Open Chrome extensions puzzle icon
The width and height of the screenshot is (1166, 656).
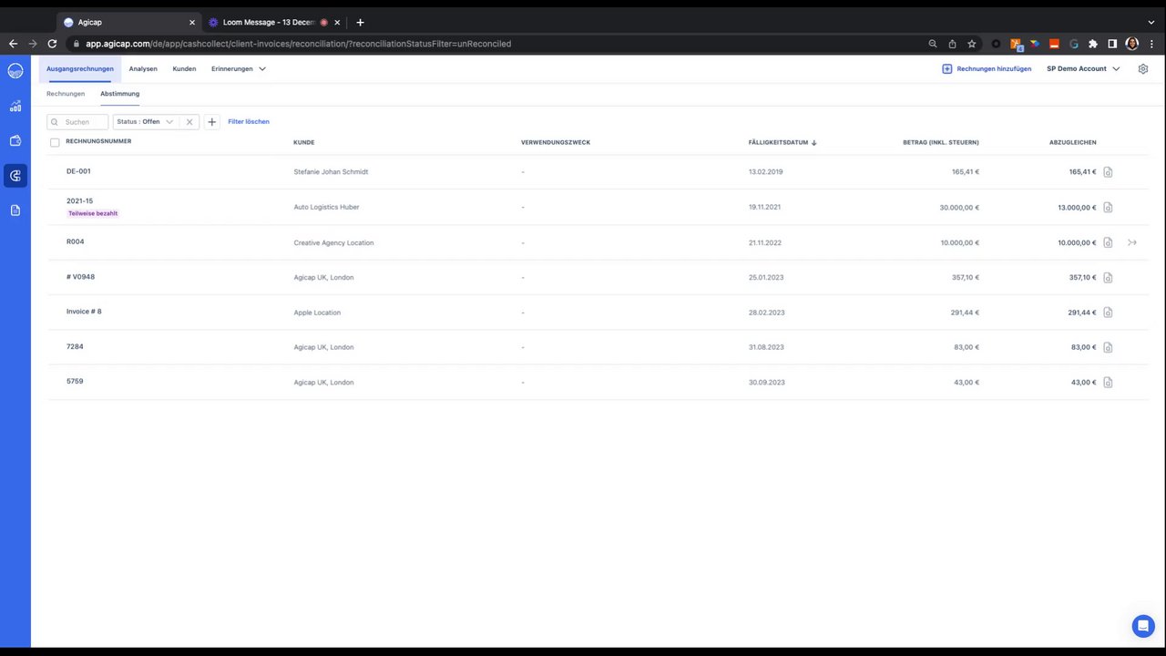pyautogui.click(x=1093, y=44)
